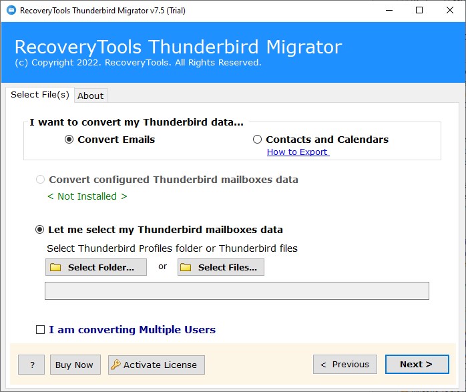Click the key icon beside Activate License

click(x=115, y=365)
